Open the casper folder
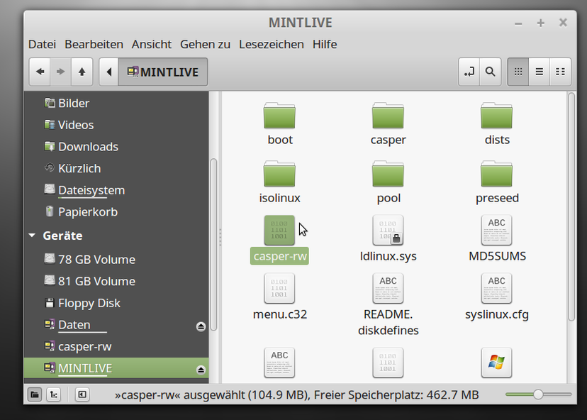587x420 pixels. pyautogui.click(x=388, y=117)
